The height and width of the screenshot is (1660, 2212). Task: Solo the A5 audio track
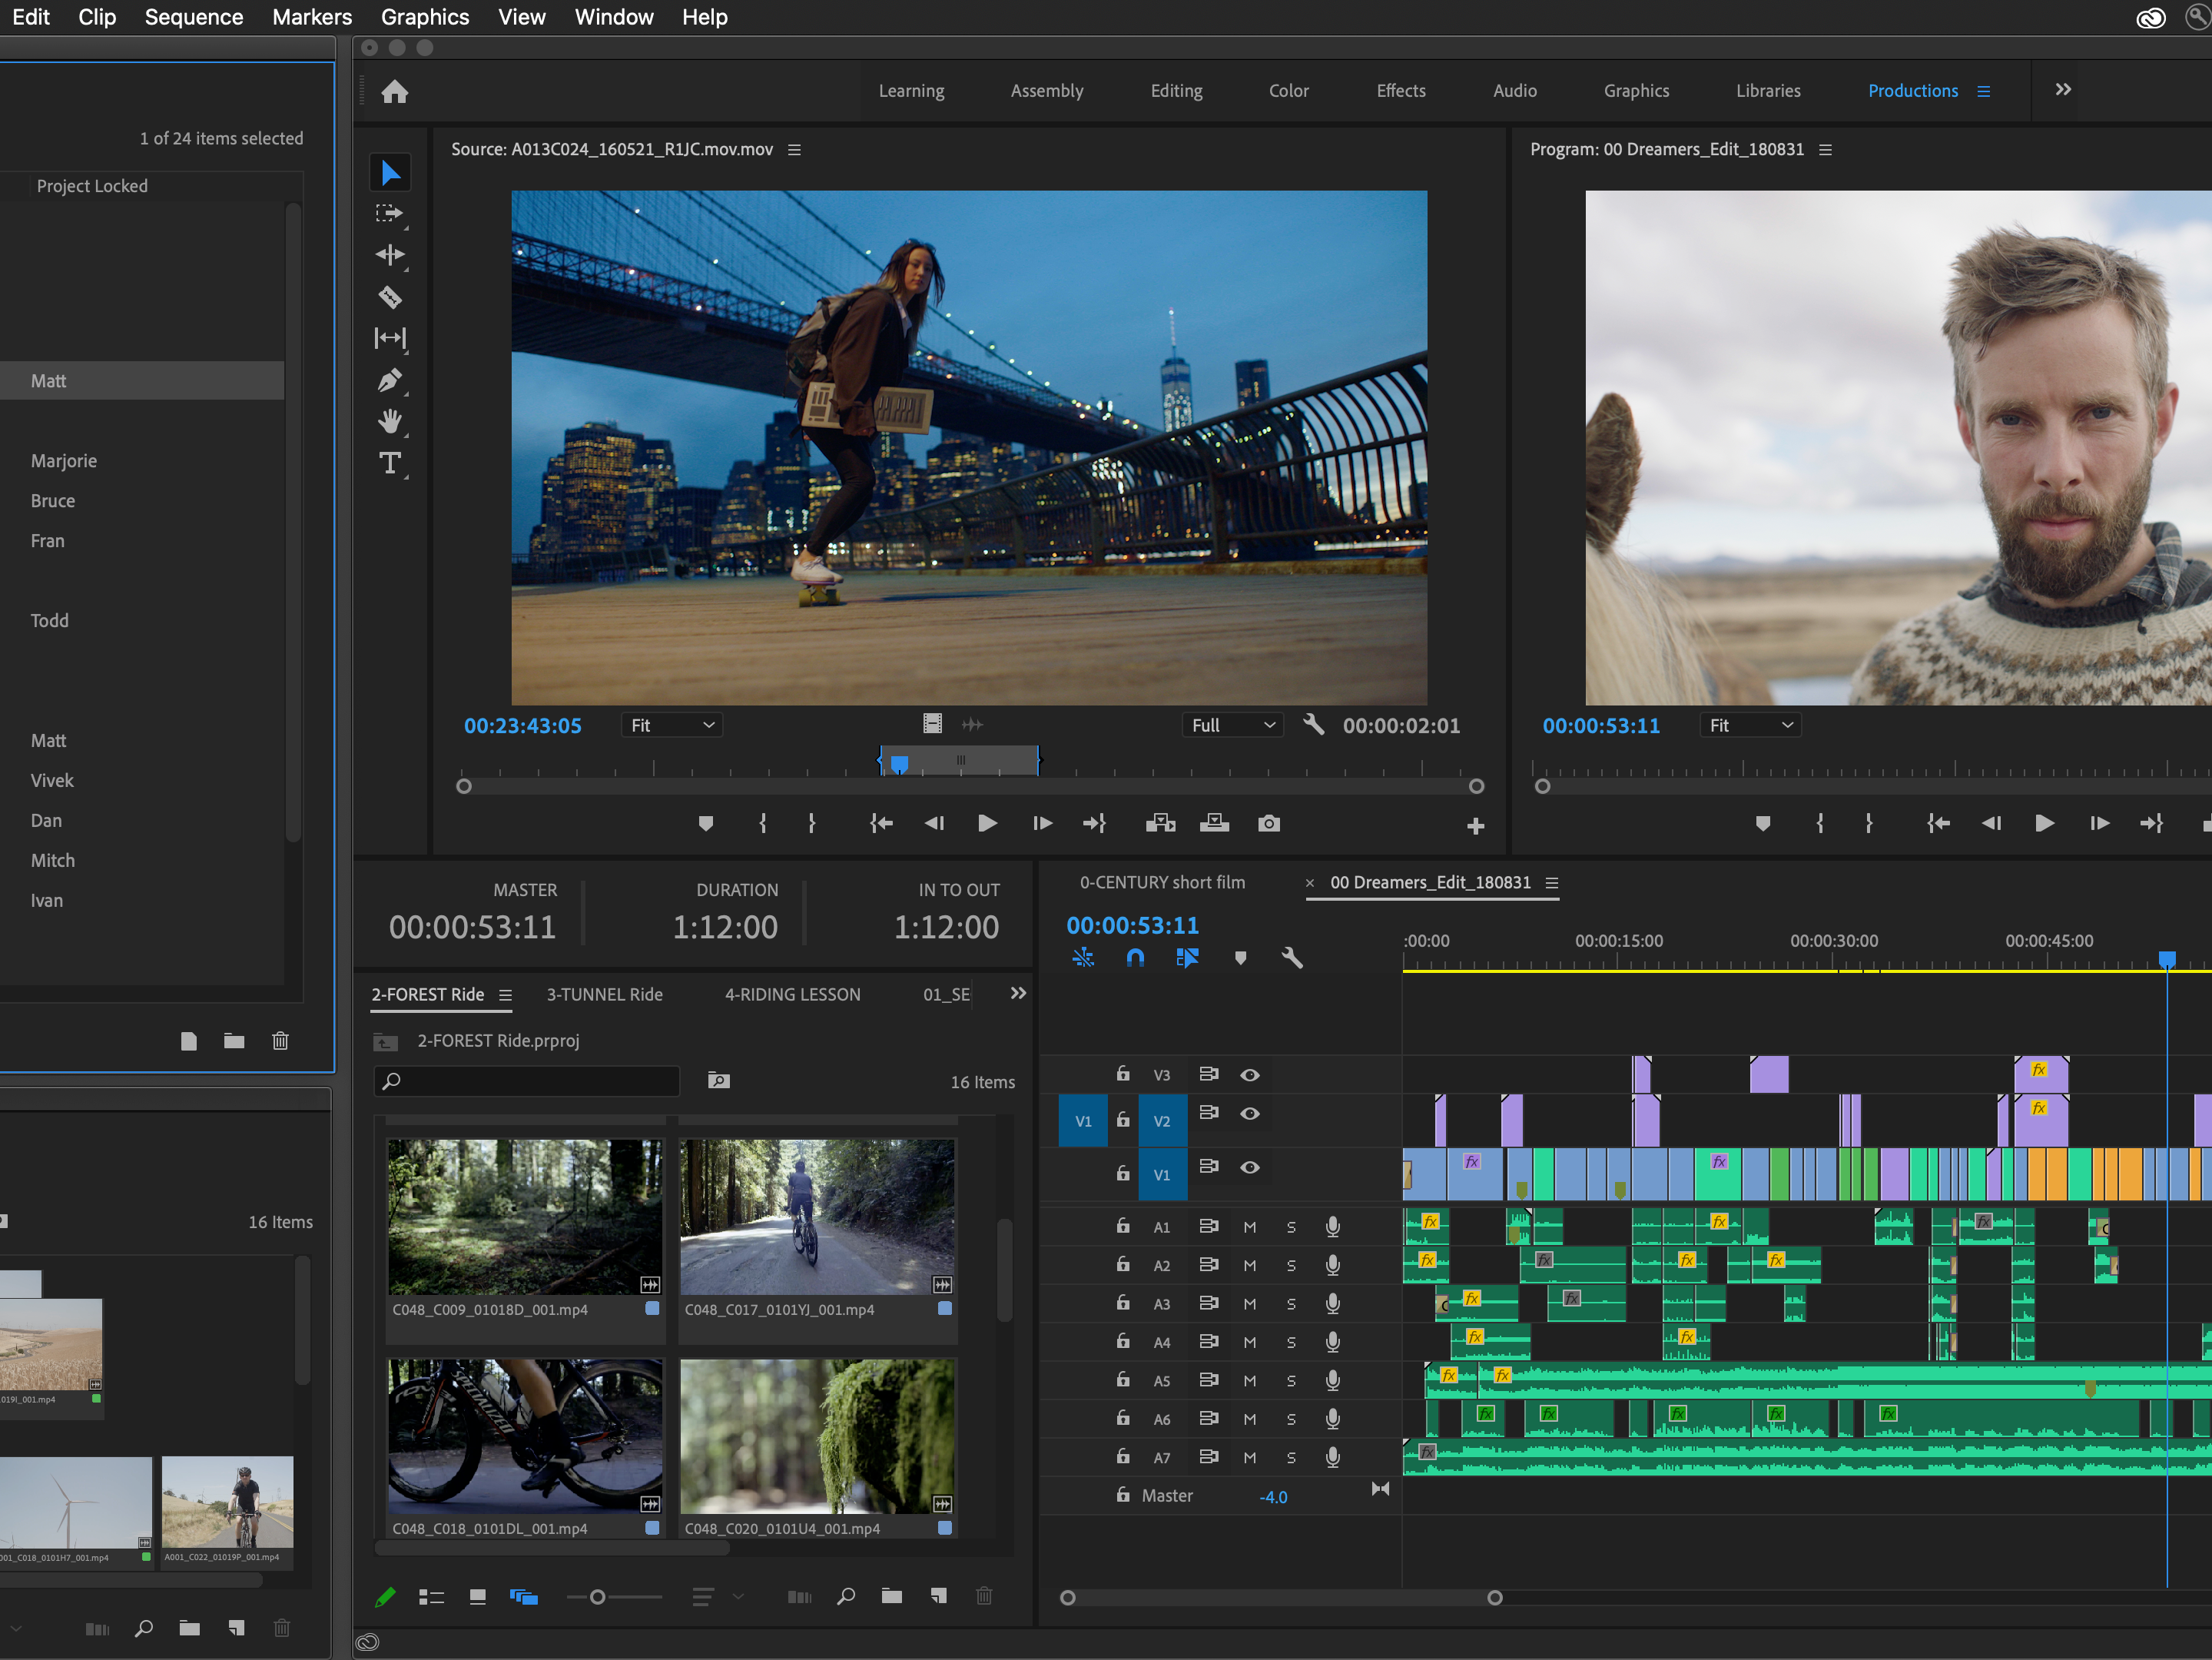tap(1291, 1381)
